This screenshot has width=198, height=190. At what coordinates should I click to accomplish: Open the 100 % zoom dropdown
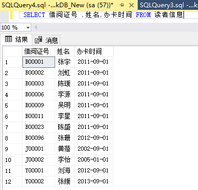[28, 27]
